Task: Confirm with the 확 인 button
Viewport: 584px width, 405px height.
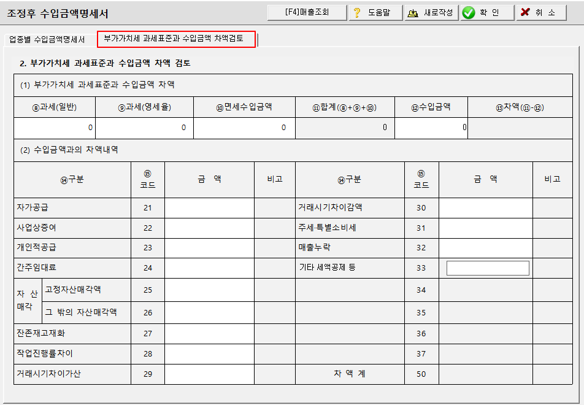Action: 487,12
